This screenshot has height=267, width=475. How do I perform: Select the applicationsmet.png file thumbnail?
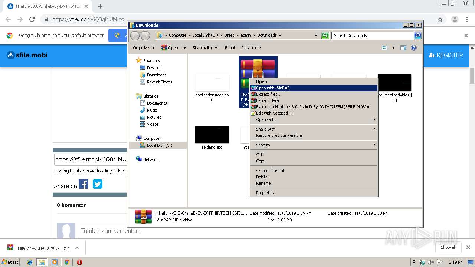(x=212, y=83)
